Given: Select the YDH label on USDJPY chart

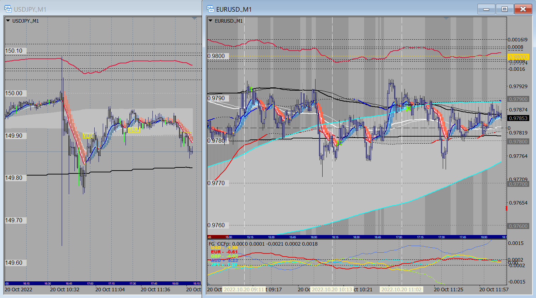Looking at the screenshot, I should (x=134, y=130).
